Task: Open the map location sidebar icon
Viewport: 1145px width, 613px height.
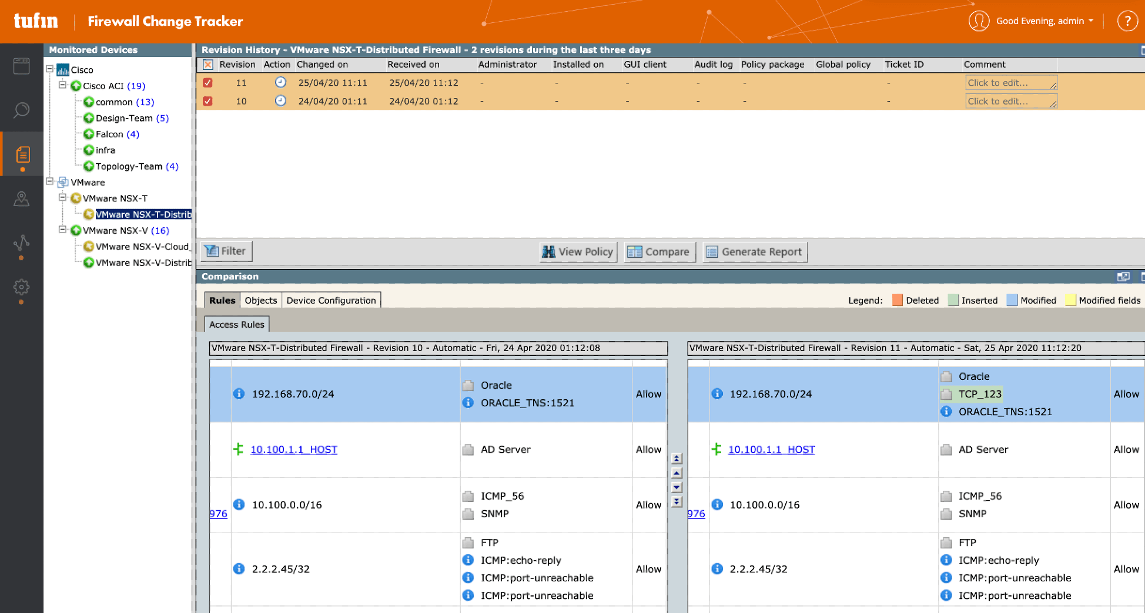Action: click(x=22, y=199)
